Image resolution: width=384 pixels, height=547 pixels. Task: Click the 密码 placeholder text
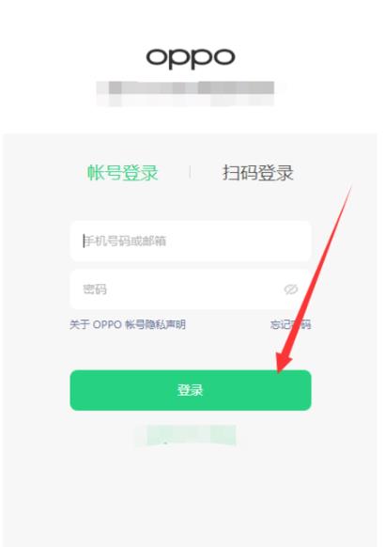95,289
